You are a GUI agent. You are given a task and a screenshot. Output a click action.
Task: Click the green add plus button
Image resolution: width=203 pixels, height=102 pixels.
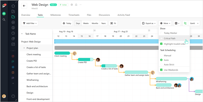[x=4, y=14]
